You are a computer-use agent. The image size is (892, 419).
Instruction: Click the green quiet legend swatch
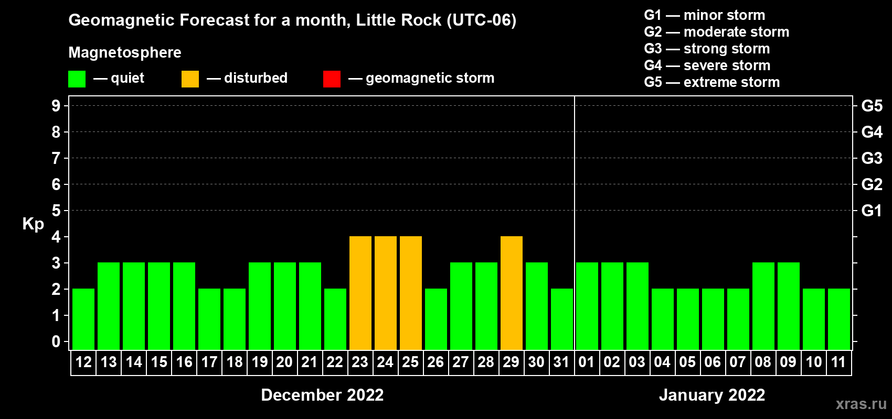coord(77,79)
